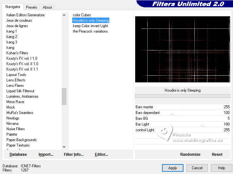Select the Navigator tab

[x=13, y=7]
